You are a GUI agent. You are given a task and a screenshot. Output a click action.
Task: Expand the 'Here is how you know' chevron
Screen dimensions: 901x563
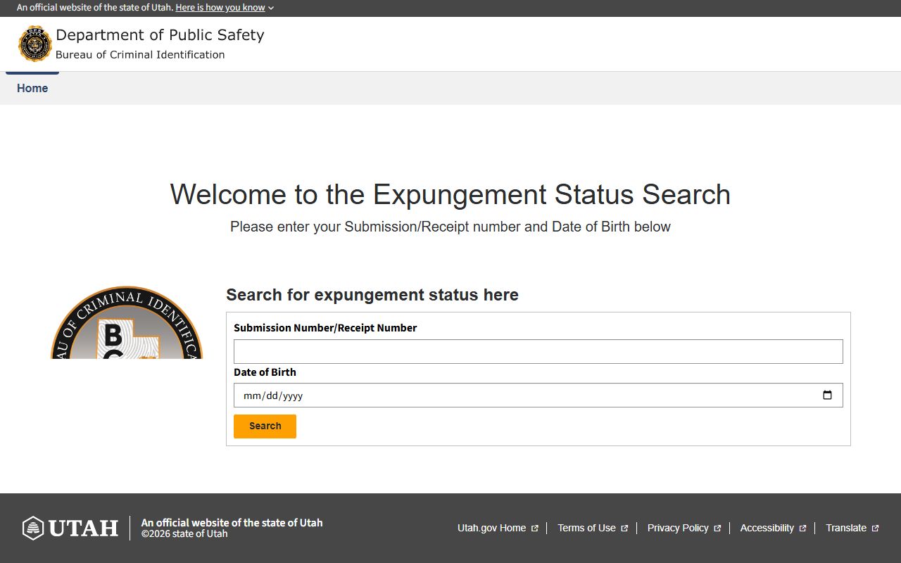pos(271,8)
